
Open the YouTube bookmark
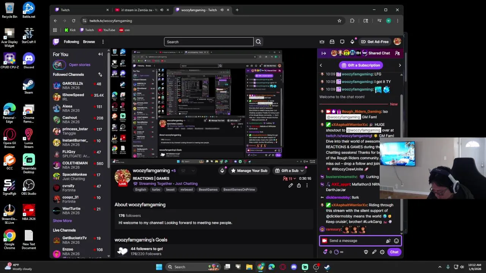click(106, 30)
